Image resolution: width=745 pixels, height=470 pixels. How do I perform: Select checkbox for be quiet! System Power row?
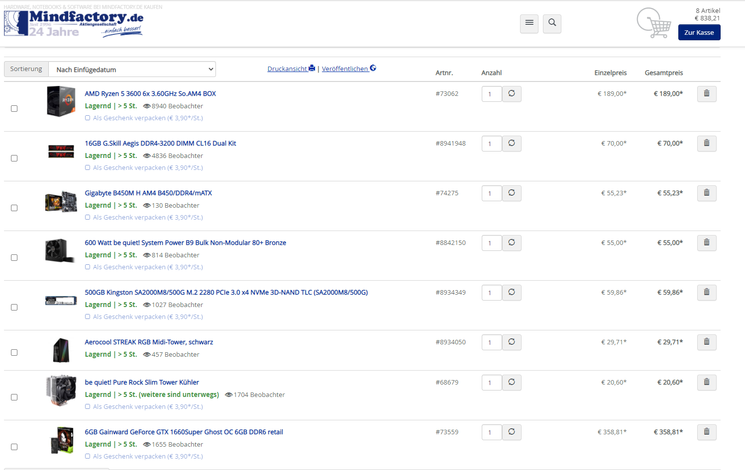14,257
